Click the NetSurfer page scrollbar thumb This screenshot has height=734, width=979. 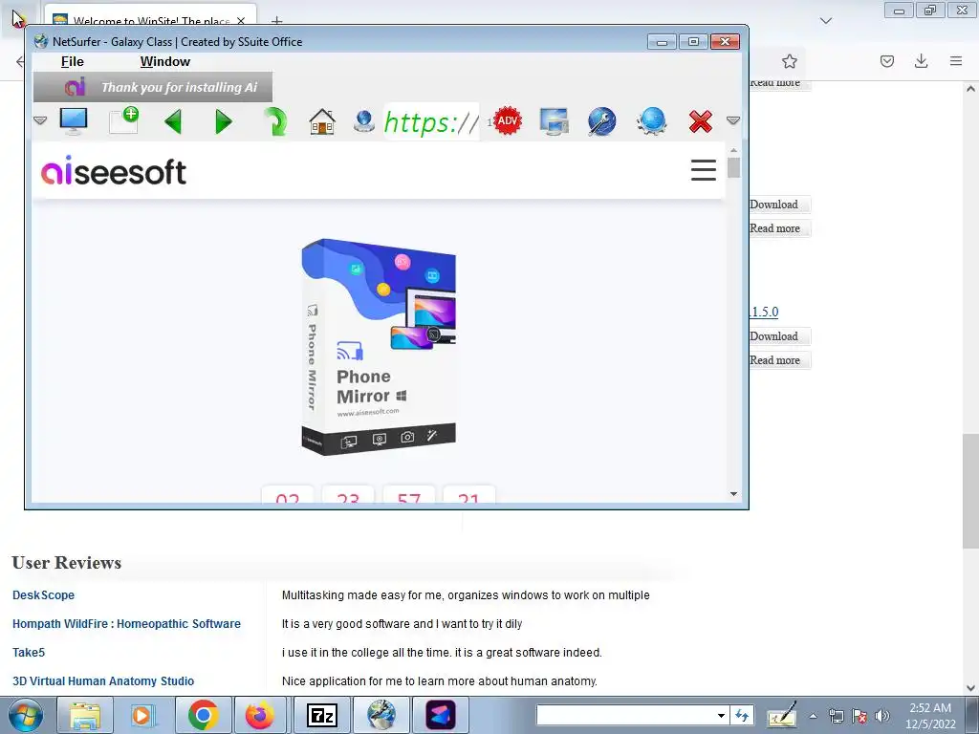(x=733, y=167)
